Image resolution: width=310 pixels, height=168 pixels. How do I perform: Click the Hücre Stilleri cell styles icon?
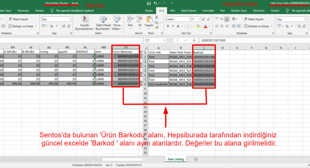(117, 20)
